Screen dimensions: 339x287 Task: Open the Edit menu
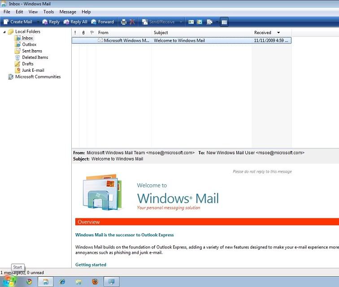pyautogui.click(x=19, y=12)
